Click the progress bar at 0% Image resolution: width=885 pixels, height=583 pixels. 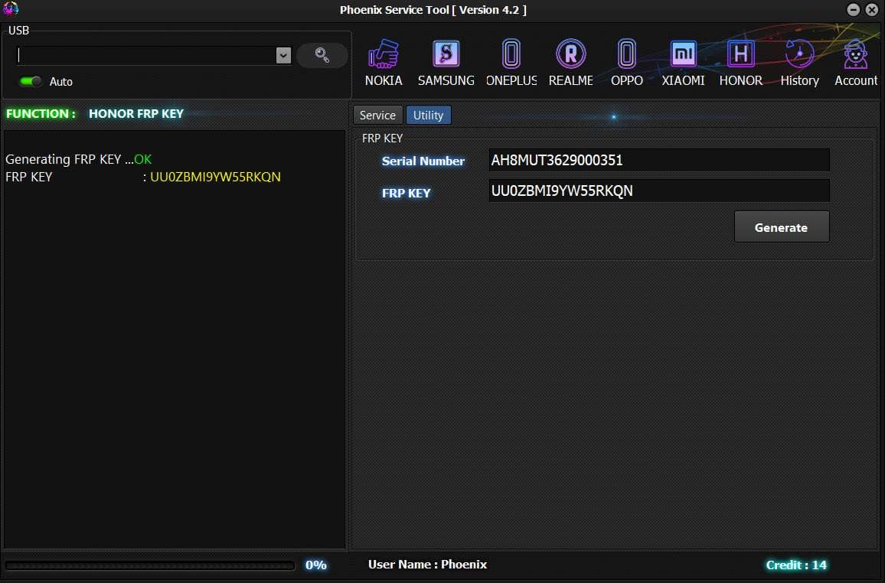(x=150, y=565)
